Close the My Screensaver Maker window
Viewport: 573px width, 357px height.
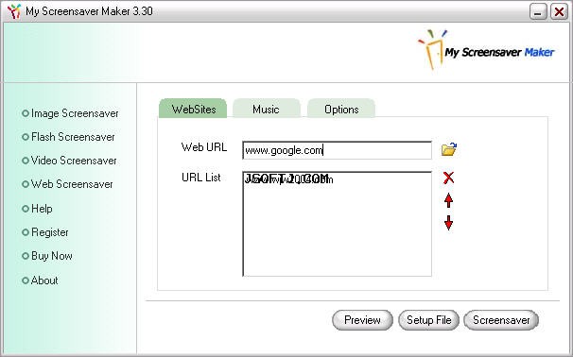(x=559, y=11)
